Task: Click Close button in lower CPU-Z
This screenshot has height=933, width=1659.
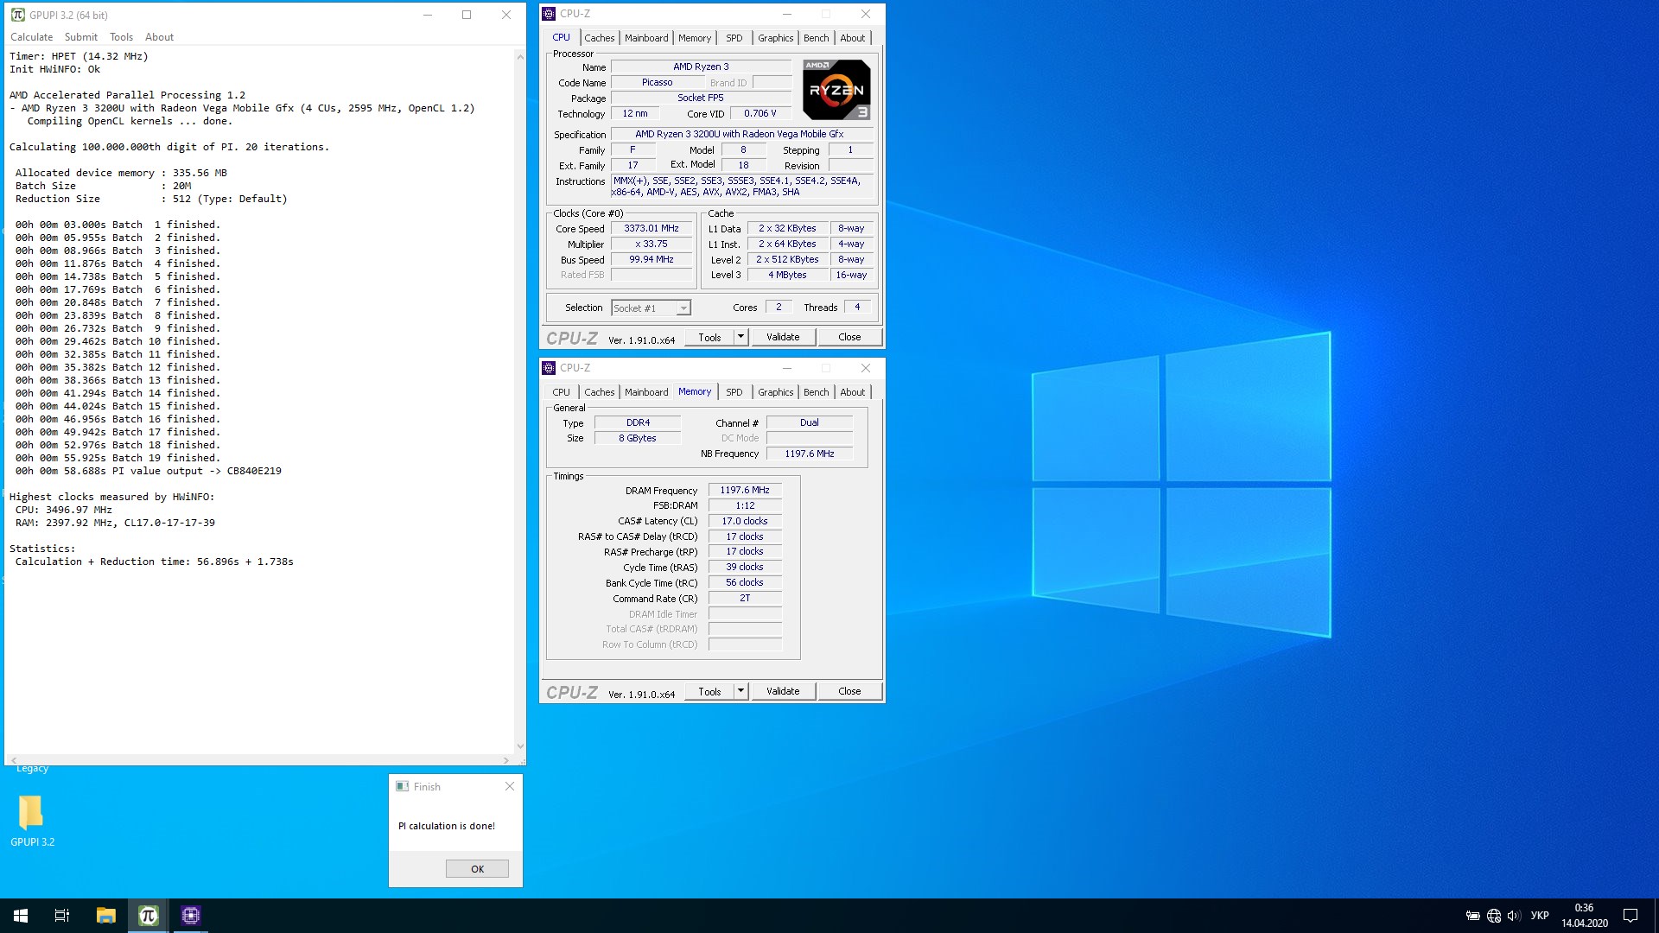Action: 849,692
